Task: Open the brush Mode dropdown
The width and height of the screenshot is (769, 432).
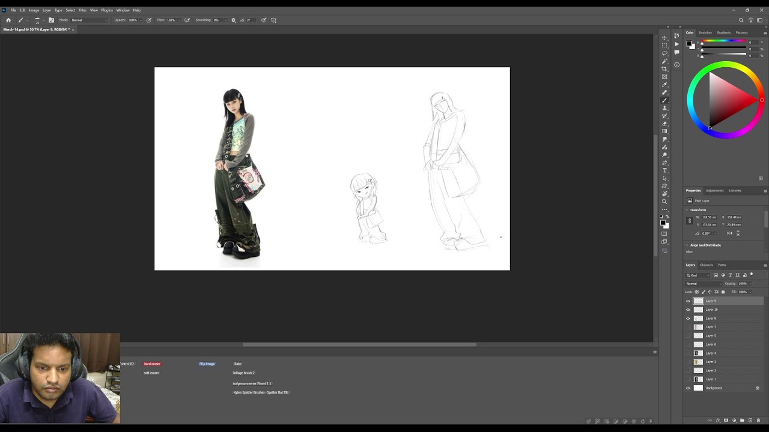Action: point(89,20)
